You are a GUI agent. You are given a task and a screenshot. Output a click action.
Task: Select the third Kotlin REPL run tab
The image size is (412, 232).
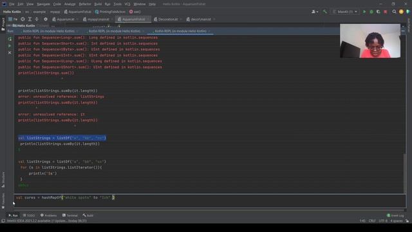click(x=180, y=31)
